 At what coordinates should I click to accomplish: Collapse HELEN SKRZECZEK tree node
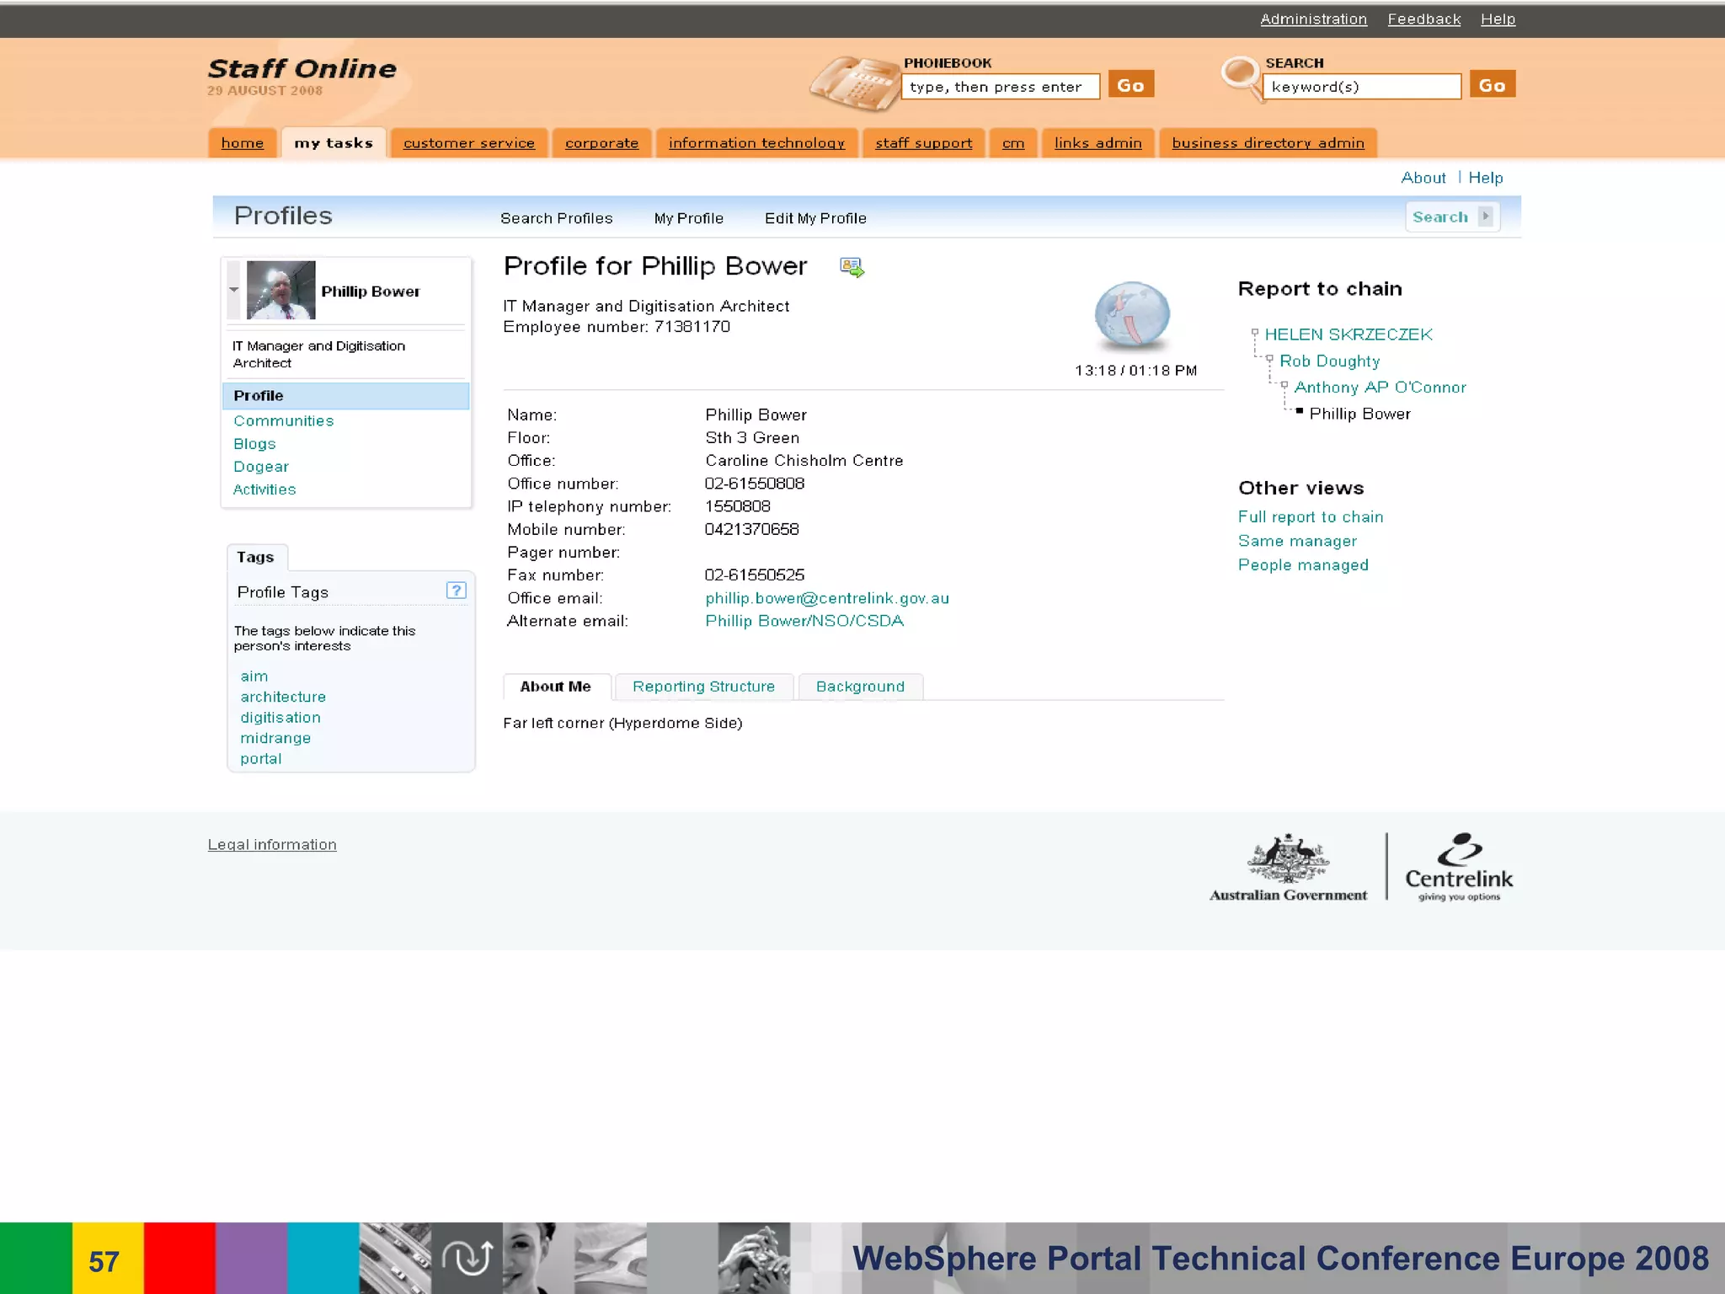(1254, 333)
